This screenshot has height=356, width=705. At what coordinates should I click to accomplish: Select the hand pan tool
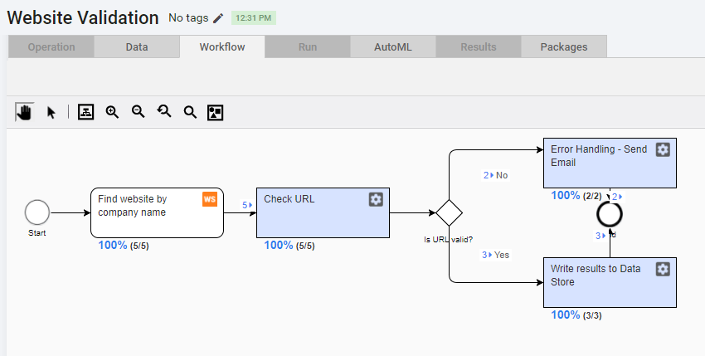point(24,112)
